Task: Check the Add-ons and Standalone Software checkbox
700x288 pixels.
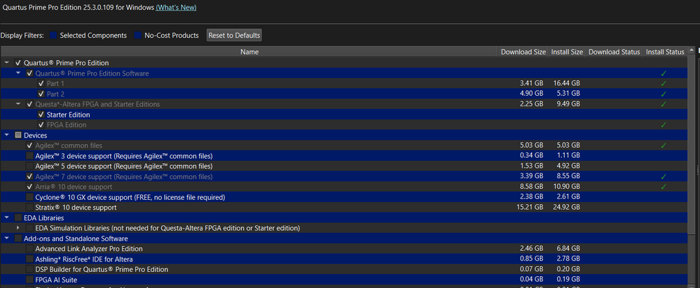Action: click(x=18, y=238)
